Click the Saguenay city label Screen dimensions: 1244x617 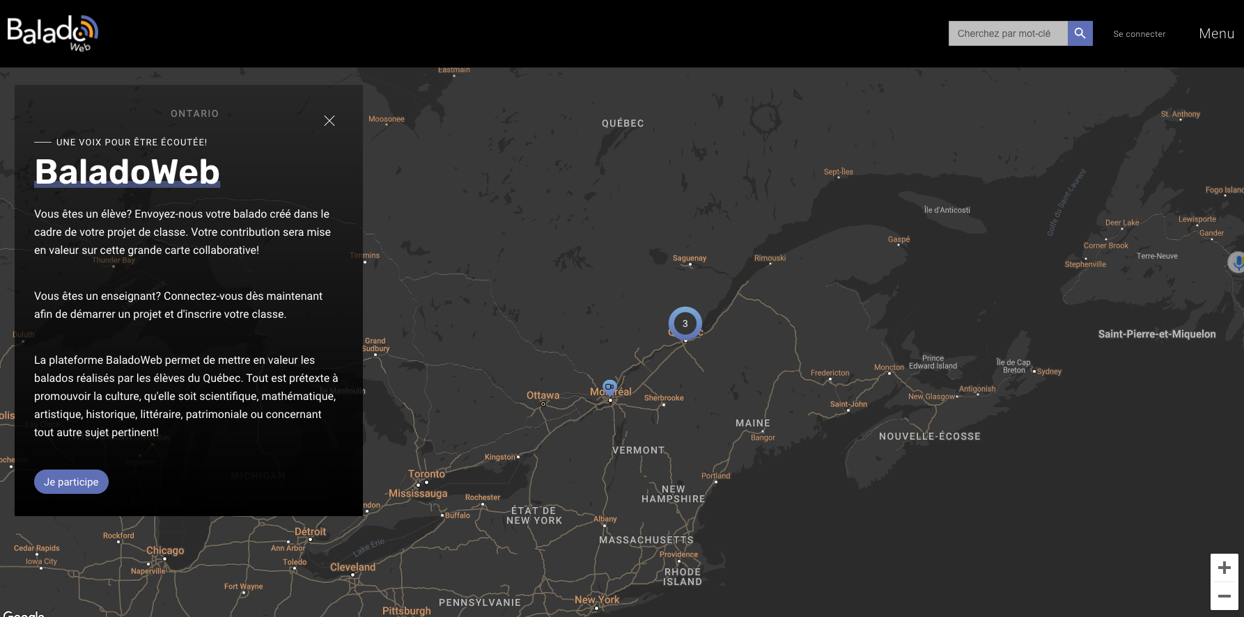(690, 258)
